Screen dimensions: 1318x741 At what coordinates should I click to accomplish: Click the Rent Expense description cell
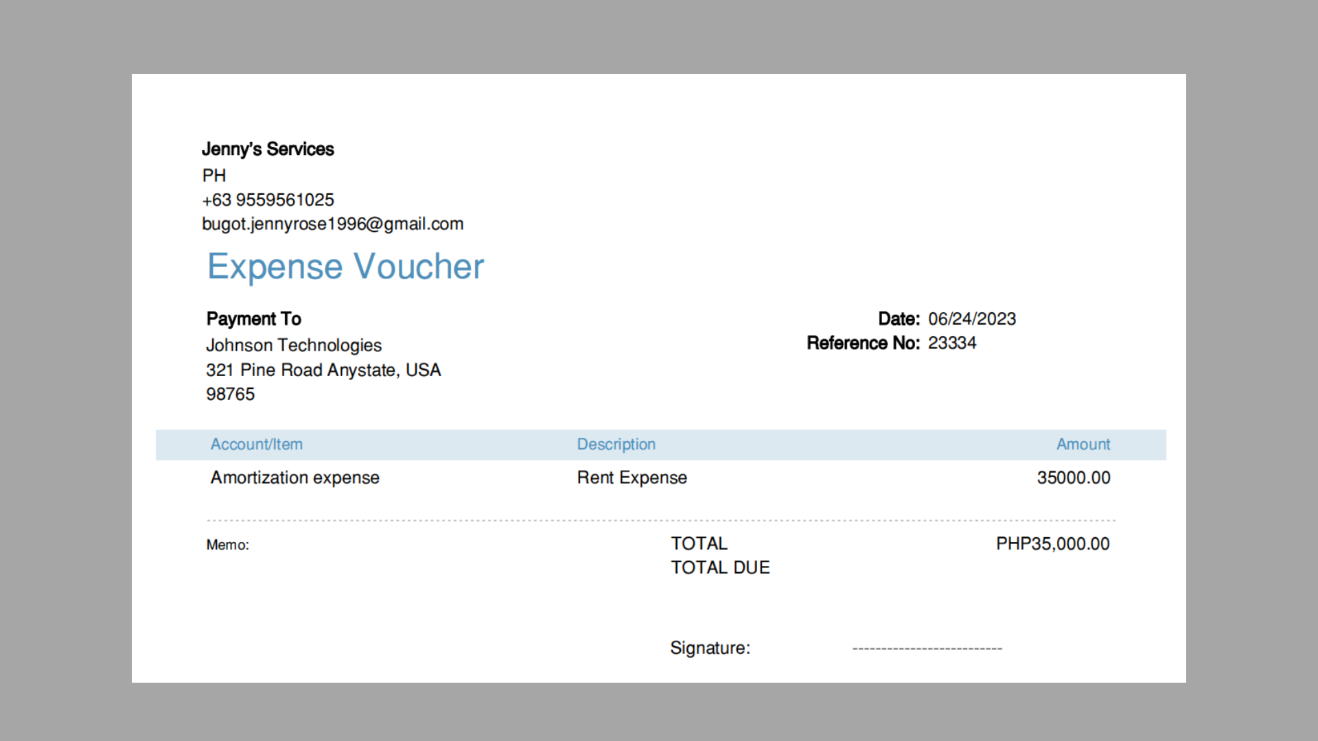[x=632, y=478]
